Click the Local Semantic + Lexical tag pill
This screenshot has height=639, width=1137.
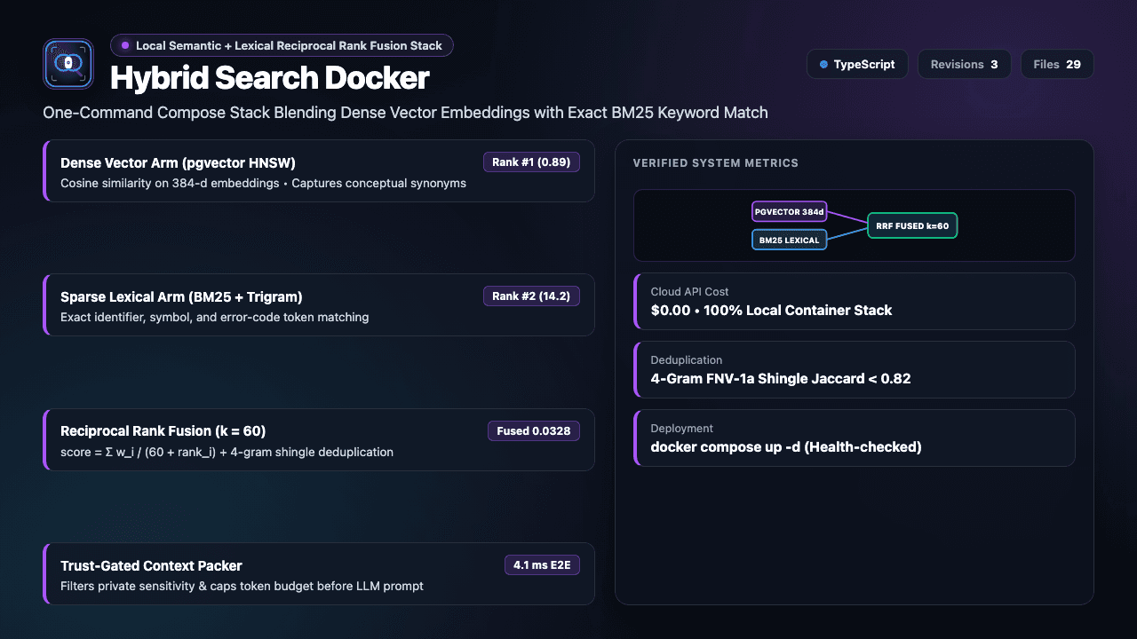click(x=282, y=45)
